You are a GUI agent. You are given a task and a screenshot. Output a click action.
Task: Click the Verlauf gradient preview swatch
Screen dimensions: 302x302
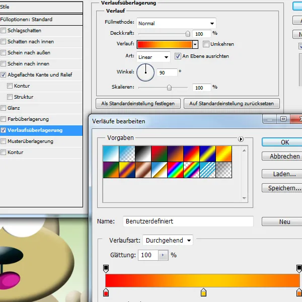(165, 44)
